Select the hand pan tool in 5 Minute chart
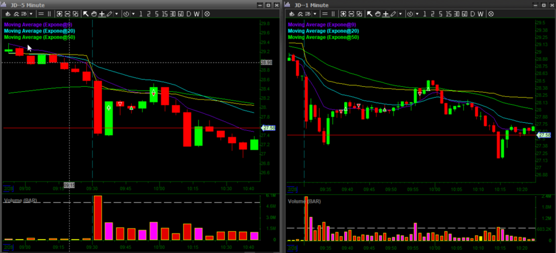 point(93,13)
